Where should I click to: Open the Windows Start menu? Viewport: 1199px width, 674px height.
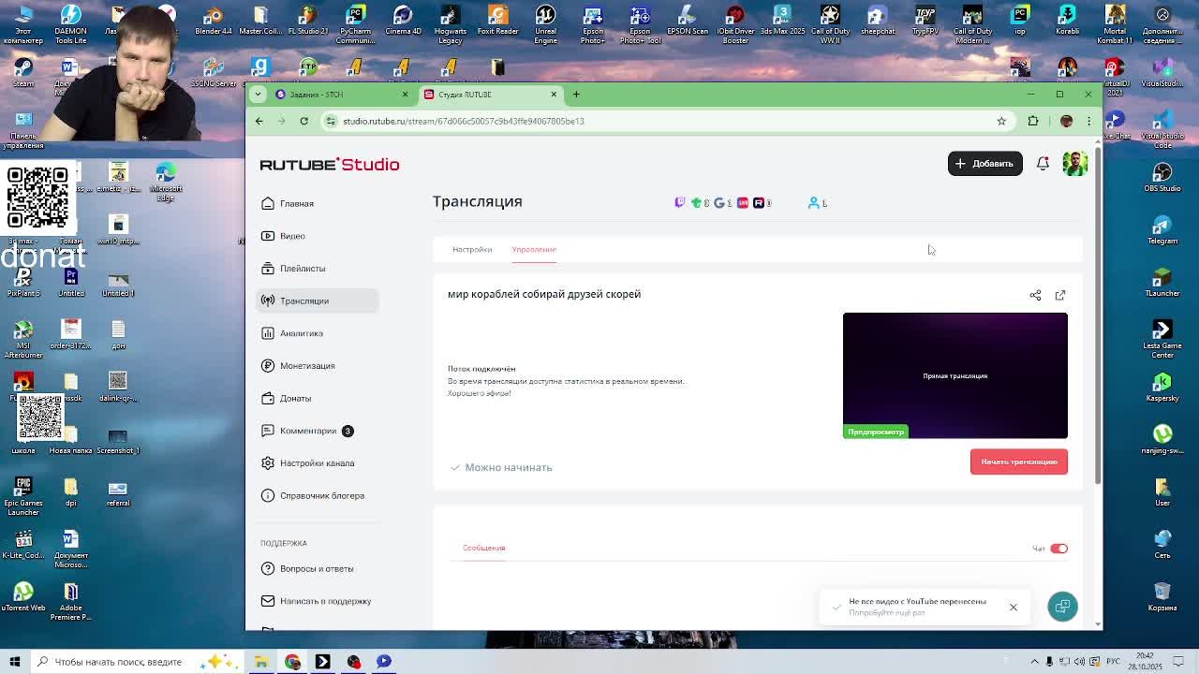15,662
